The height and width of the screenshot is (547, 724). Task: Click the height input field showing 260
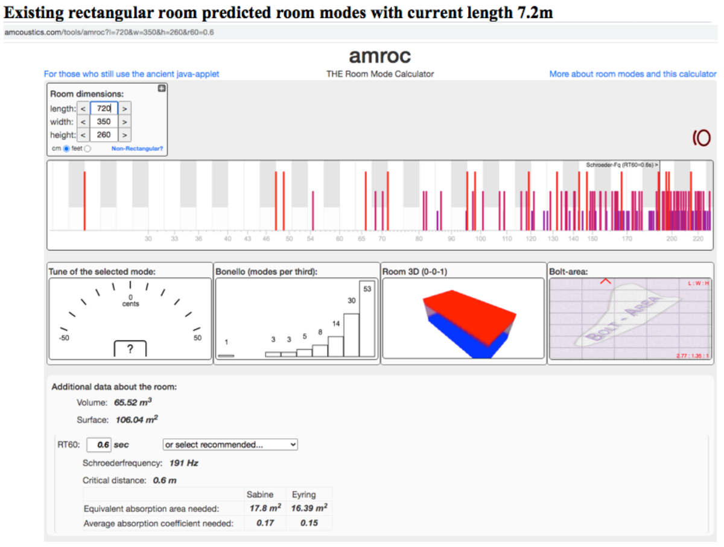104,135
